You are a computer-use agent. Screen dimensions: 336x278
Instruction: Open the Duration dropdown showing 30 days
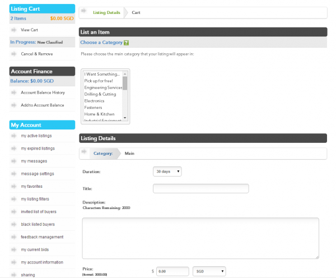(167, 172)
